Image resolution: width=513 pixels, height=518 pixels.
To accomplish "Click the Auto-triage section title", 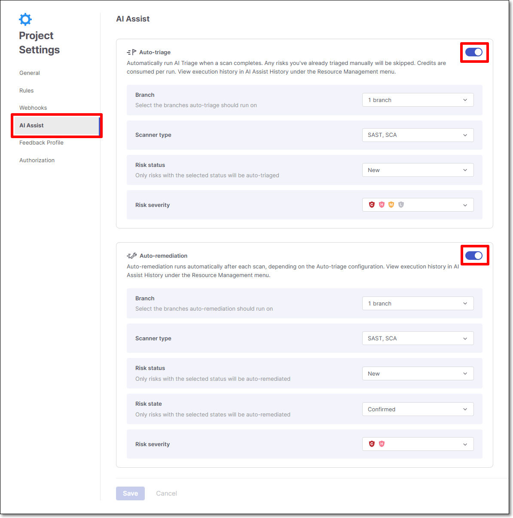I will coord(155,52).
